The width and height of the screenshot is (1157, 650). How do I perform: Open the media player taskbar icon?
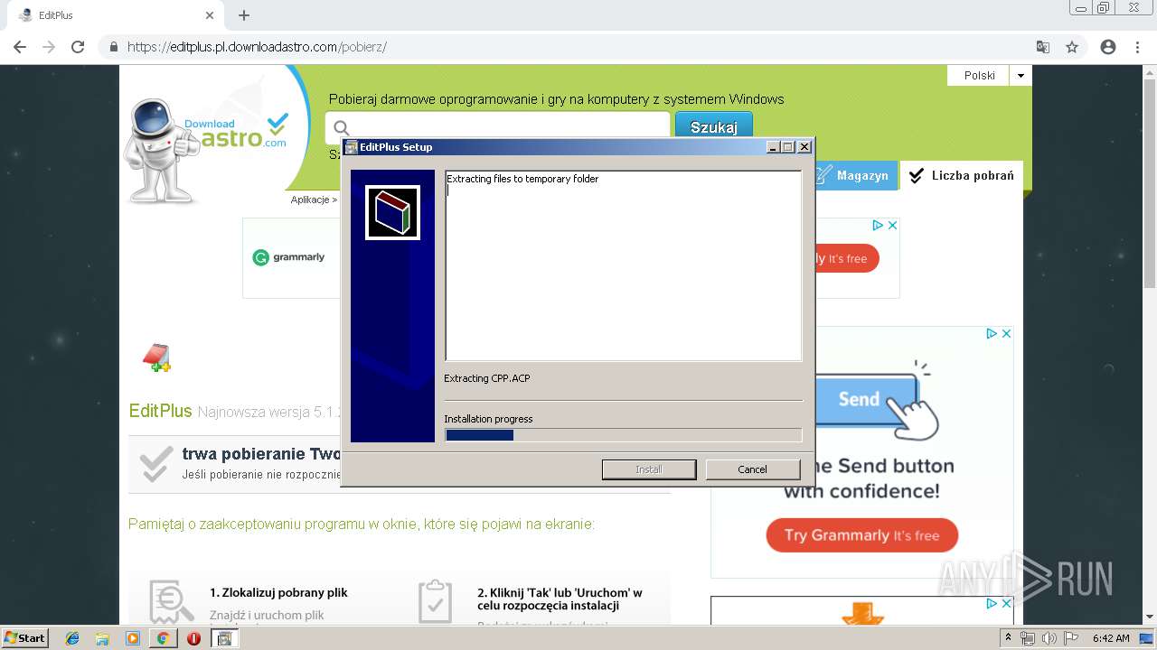133,638
